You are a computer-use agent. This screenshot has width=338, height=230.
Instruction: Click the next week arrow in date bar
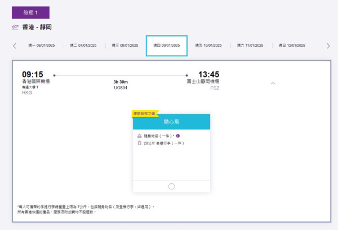(328, 46)
